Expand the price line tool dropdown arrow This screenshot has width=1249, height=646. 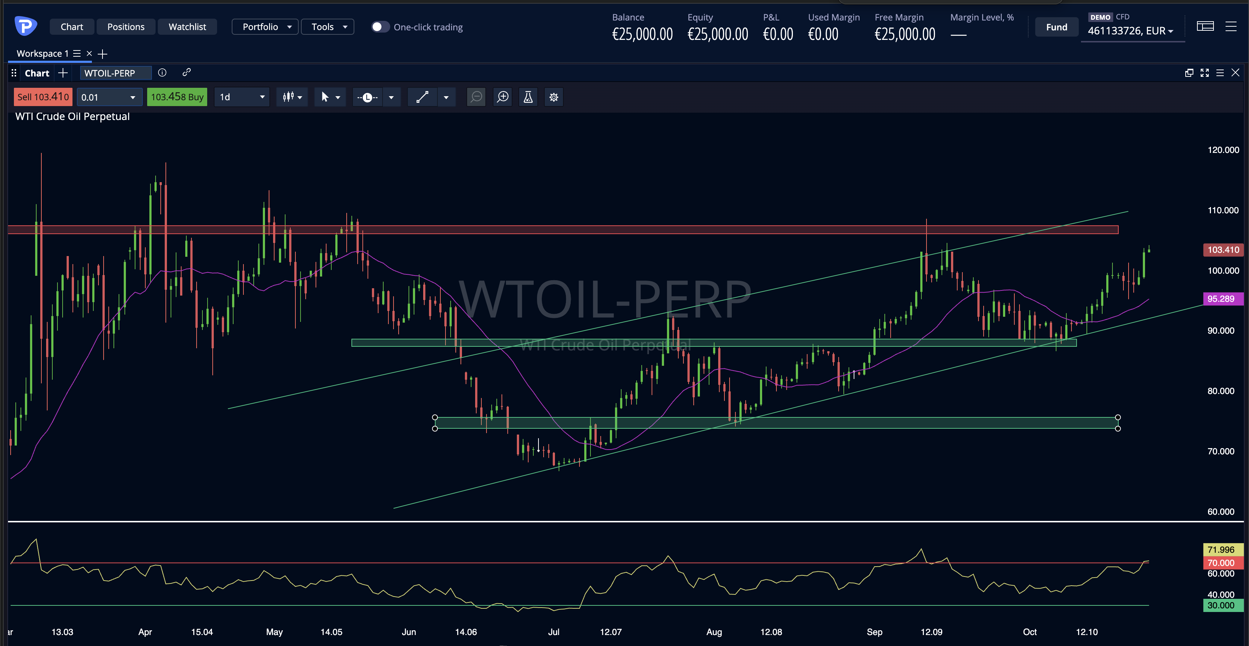[391, 97]
